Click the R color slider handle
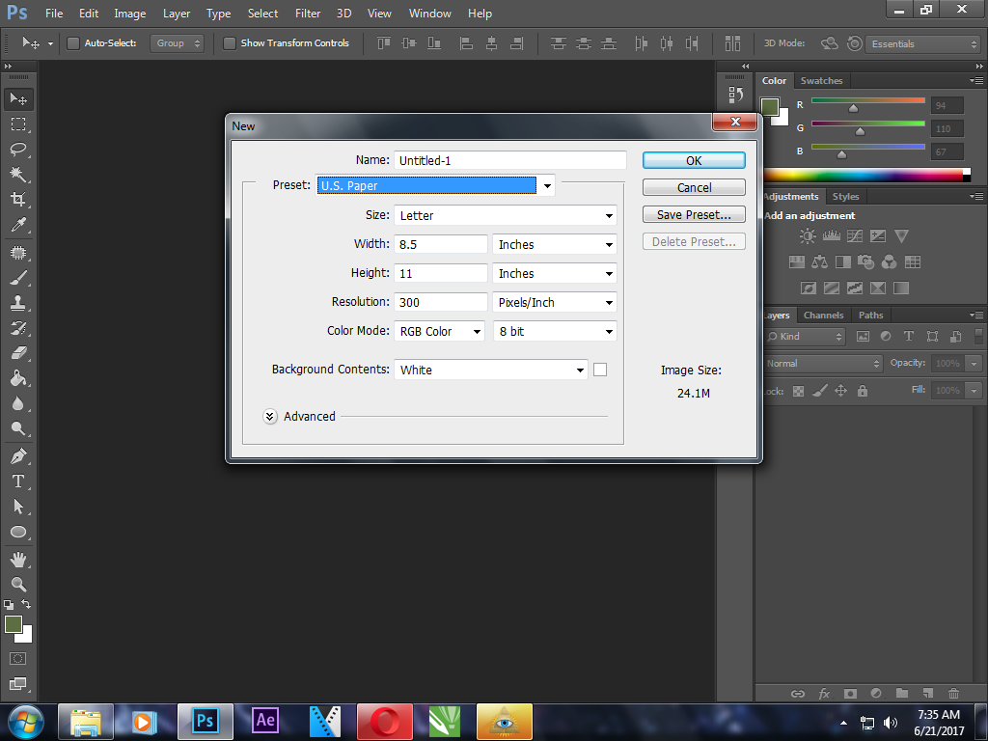 click(853, 108)
